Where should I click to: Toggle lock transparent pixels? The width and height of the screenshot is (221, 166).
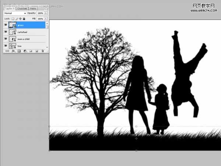tap(13, 19)
